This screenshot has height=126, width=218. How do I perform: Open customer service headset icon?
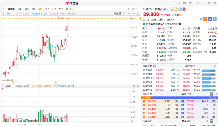coord(179,3)
